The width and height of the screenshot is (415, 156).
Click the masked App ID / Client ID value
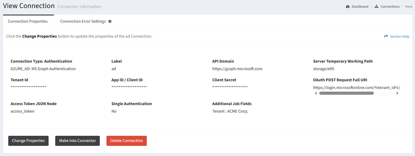[x=129, y=87]
